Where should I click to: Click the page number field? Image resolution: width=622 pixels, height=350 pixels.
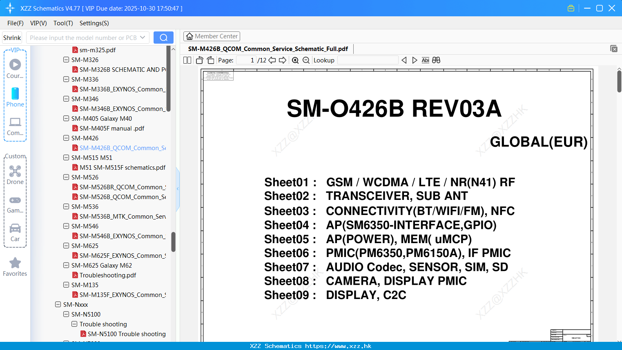pos(246,60)
